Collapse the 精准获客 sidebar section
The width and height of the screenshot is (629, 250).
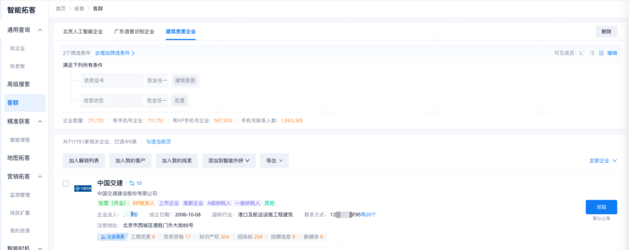[40, 121]
